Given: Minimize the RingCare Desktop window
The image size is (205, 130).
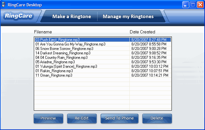Looking at the screenshot, I should point(186,5).
